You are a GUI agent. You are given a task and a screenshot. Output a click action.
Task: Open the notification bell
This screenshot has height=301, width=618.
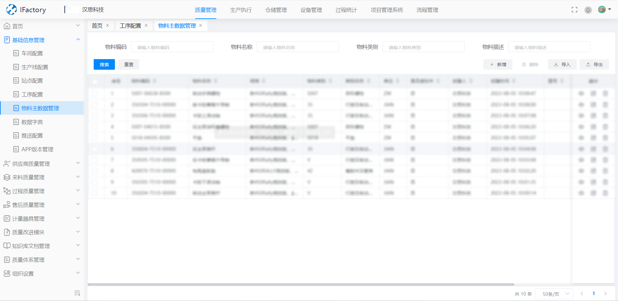click(x=588, y=10)
